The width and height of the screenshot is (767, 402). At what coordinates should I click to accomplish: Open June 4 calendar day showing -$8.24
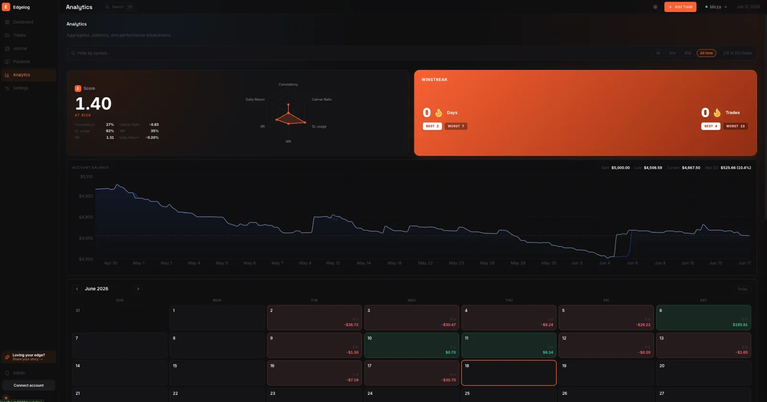pos(509,318)
